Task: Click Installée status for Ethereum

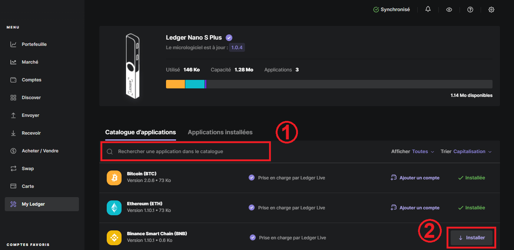Action: click(471, 208)
